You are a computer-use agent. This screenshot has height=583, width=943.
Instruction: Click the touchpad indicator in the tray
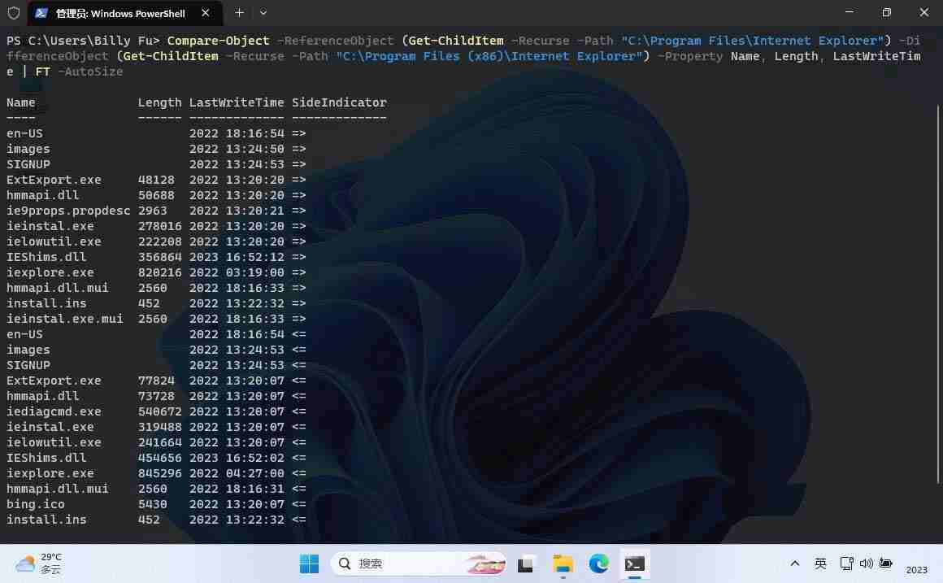click(x=845, y=563)
